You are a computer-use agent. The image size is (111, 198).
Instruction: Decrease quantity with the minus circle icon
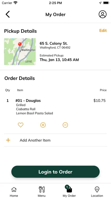tap(65, 125)
